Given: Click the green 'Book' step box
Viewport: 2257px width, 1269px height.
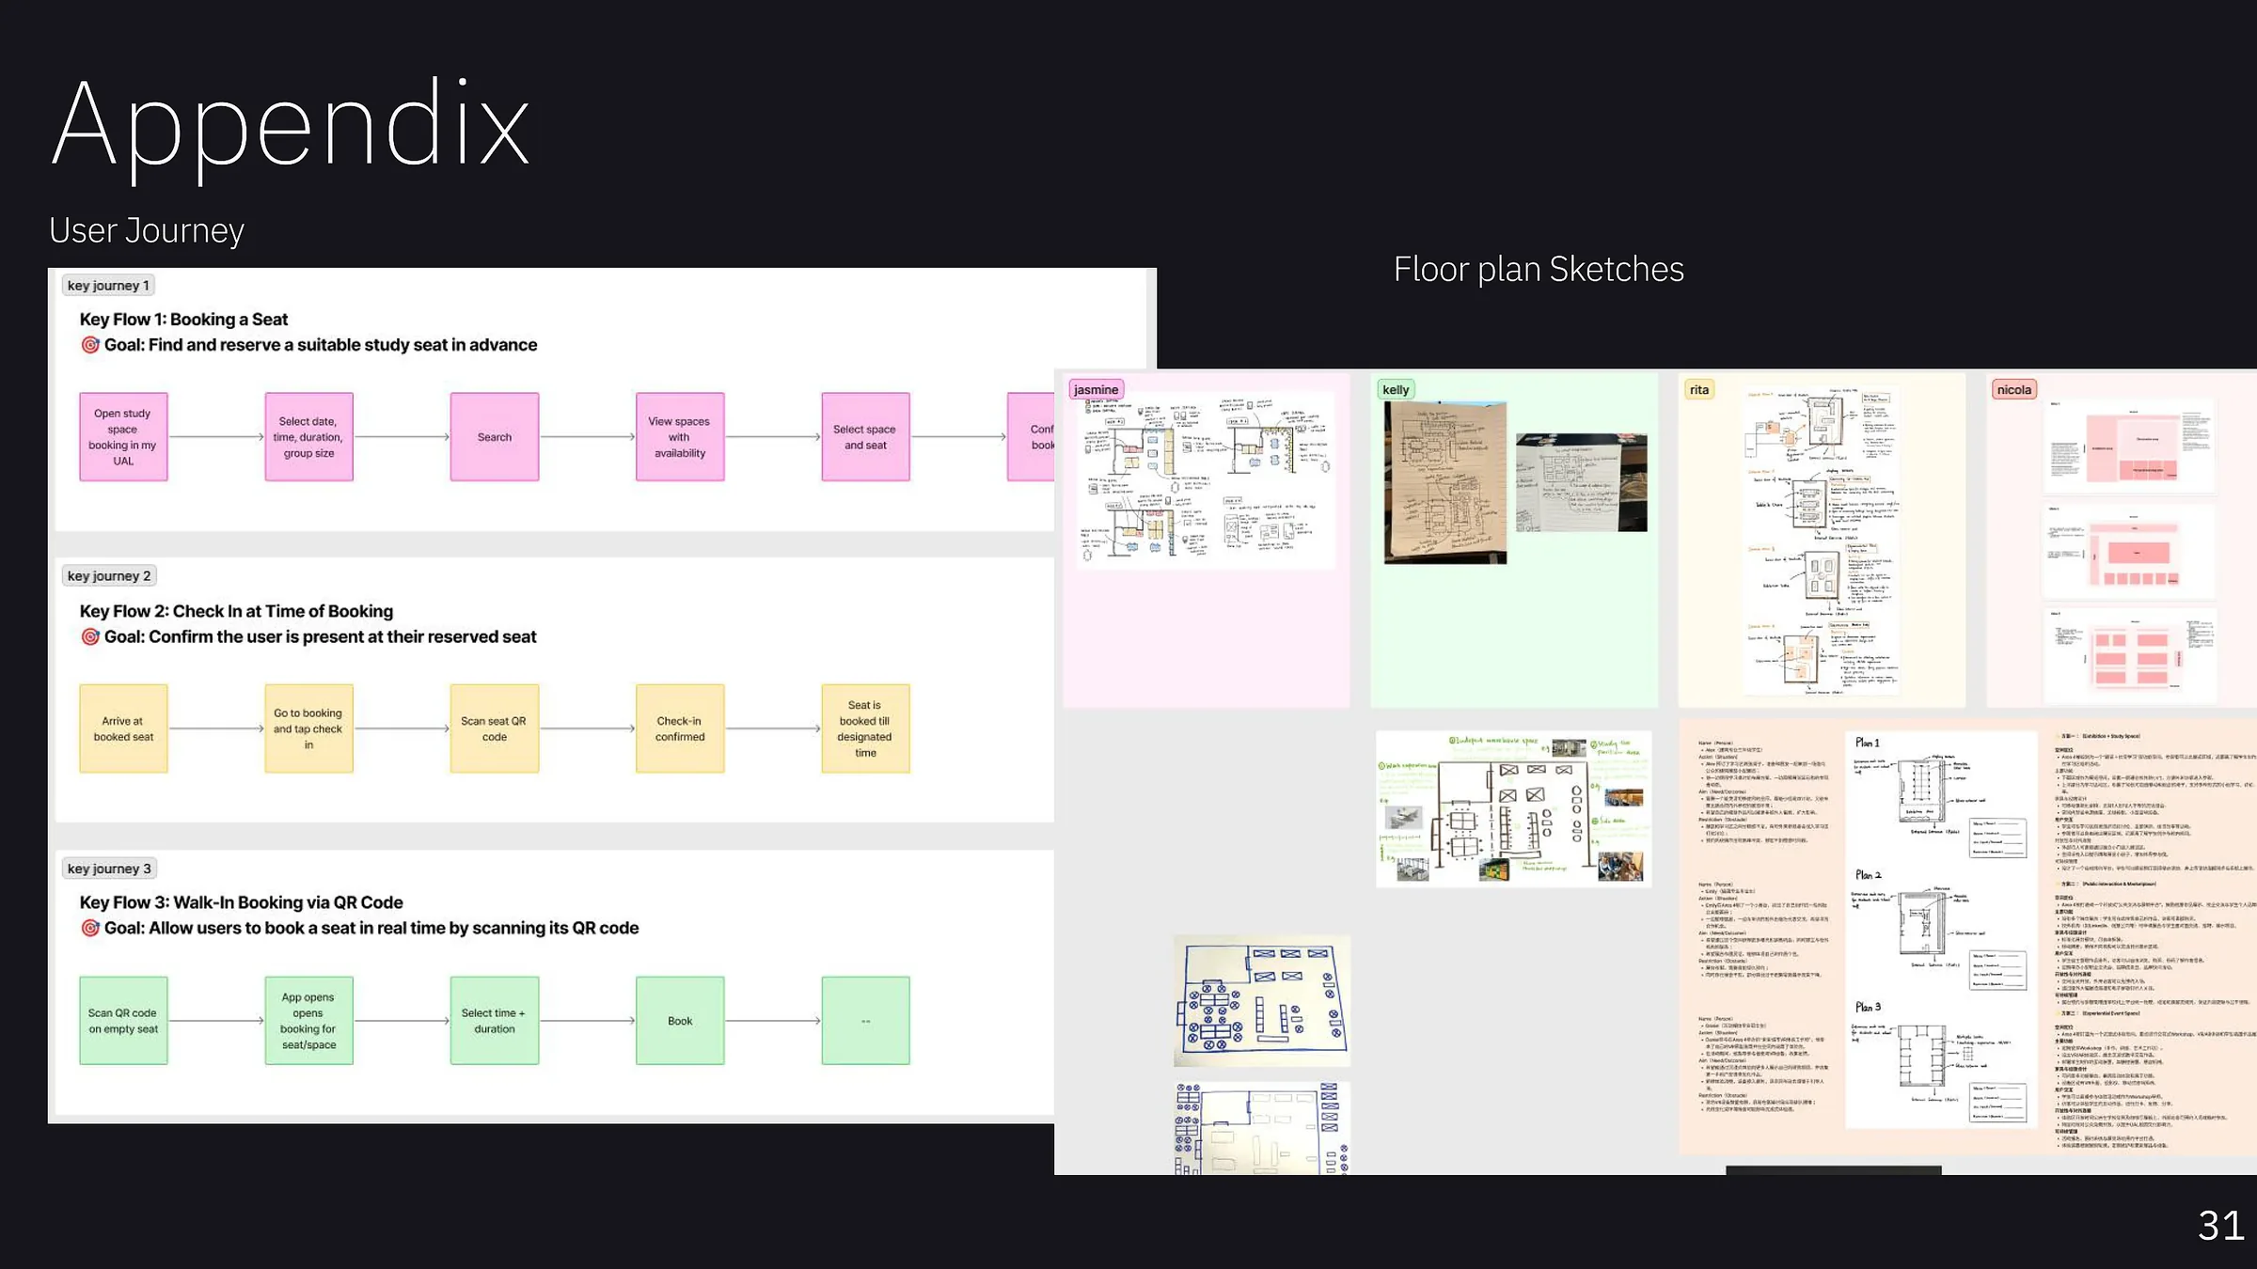Looking at the screenshot, I should coord(680,1021).
